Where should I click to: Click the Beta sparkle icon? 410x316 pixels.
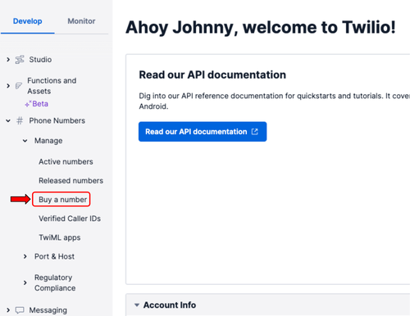pyautogui.click(x=28, y=104)
